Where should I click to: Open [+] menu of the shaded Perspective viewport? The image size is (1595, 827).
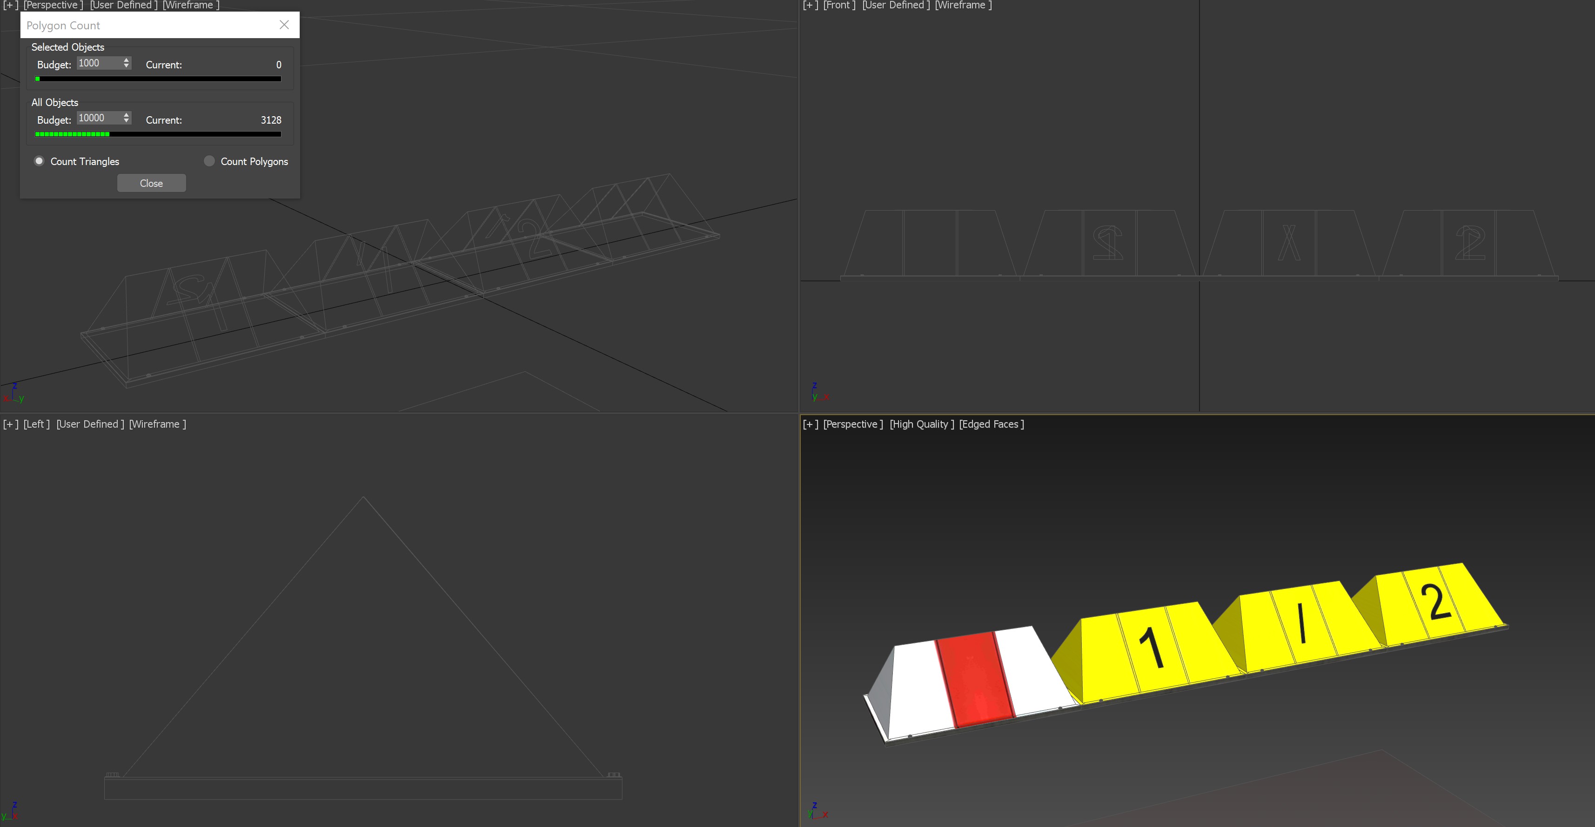pos(811,423)
